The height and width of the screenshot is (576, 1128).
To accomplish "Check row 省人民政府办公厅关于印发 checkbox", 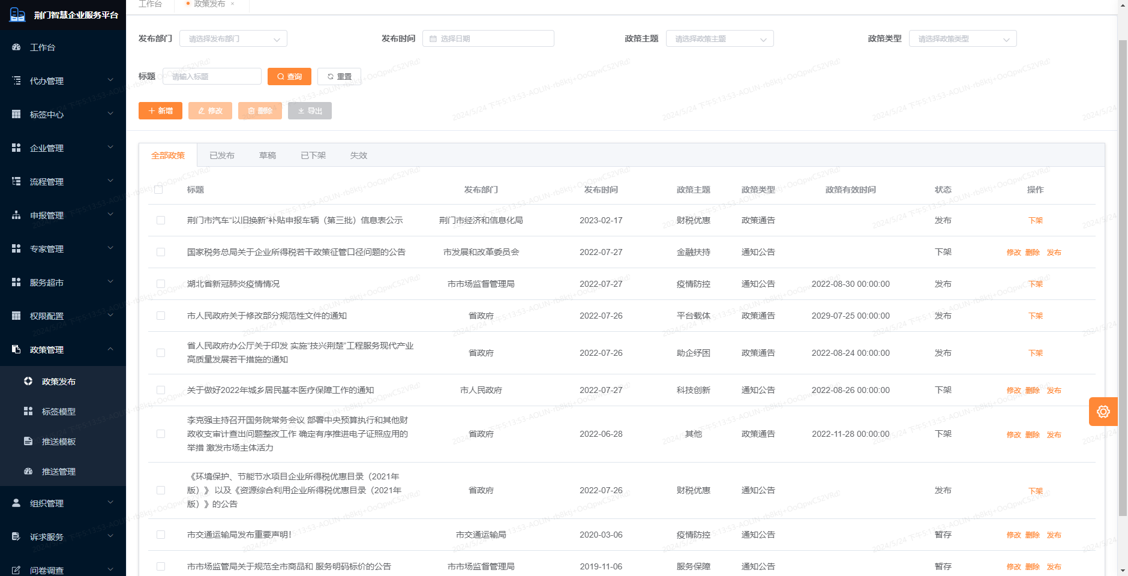I will tap(161, 353).
